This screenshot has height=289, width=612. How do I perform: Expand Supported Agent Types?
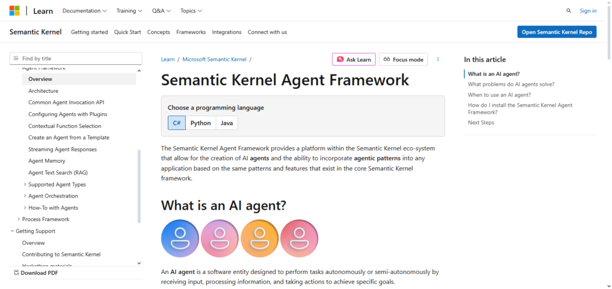25,184
